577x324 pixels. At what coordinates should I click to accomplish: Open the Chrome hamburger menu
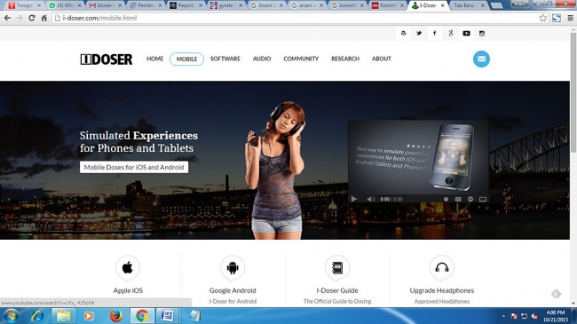(x=570, y=18)
